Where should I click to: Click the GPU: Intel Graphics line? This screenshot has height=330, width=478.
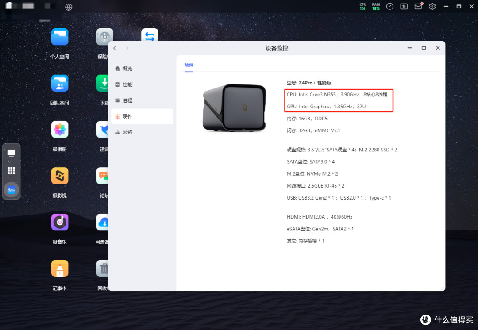tap(326, 106)
